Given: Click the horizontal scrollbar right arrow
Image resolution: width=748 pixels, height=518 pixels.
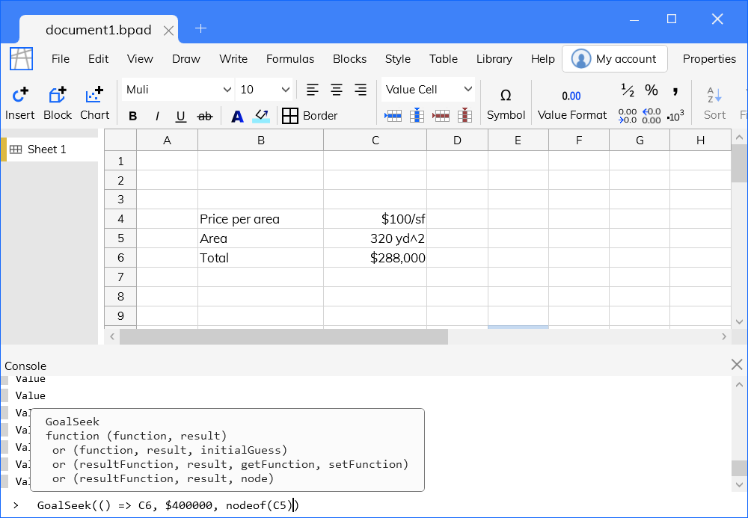Looking at the screenshot, I should [x=724, y=336].
